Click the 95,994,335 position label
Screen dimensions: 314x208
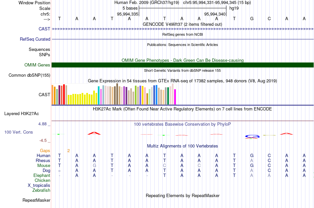(x=128, y=14)
